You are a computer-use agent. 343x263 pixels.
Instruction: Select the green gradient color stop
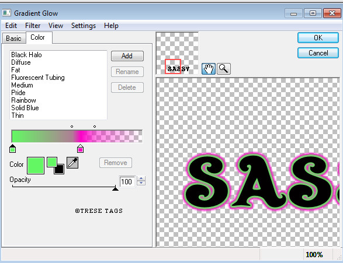coord(13,149)
